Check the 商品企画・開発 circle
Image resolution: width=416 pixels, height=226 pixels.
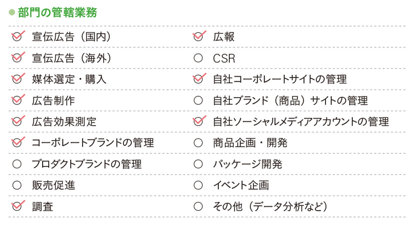198,143
